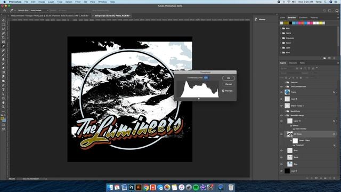Viewport: 341px width, 192px height.
Task: Click the Threshold level slider handle
Action: pos(199,99)
